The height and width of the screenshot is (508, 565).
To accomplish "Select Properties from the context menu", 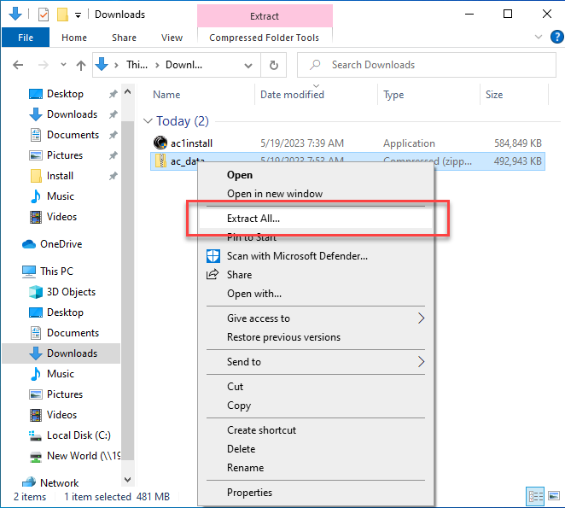I will click(x=249, y=493).
